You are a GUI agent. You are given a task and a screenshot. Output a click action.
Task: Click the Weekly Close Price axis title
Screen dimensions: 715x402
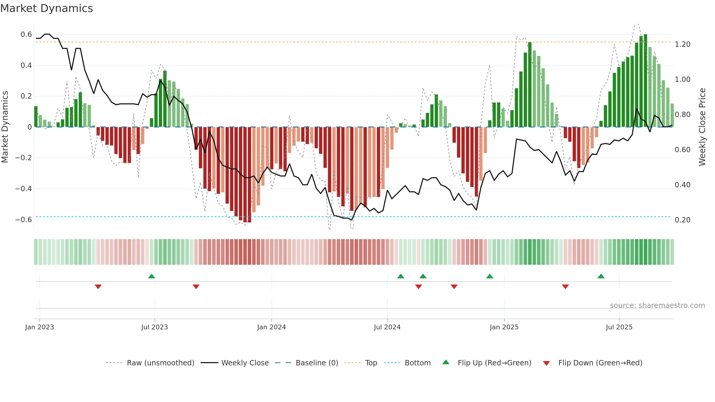(702, 127)
